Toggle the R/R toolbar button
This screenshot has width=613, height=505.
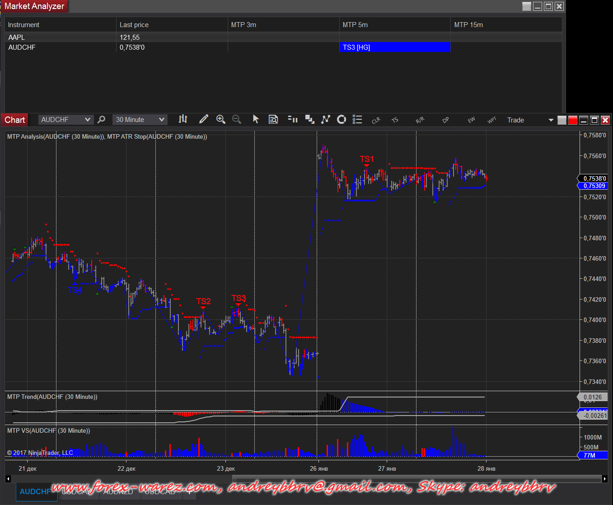tap(420, 120)
